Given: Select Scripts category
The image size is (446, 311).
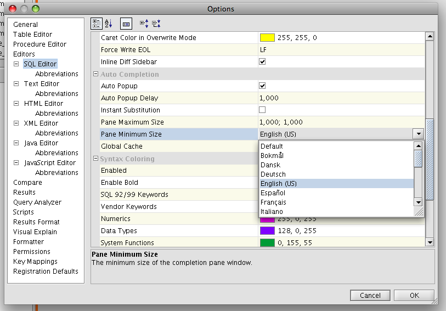Looking at the screenshot, I should (x=24, y=212).
